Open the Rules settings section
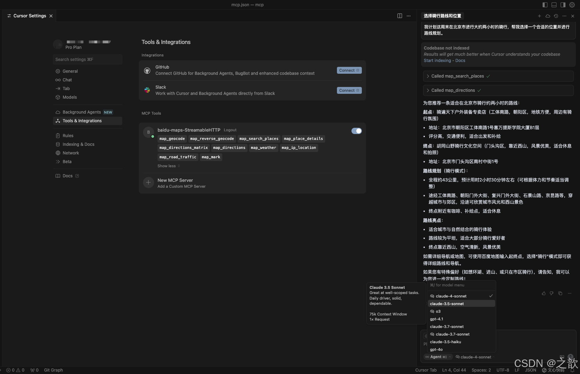Screen dimensions: 580x374 (x=88, y=136)
